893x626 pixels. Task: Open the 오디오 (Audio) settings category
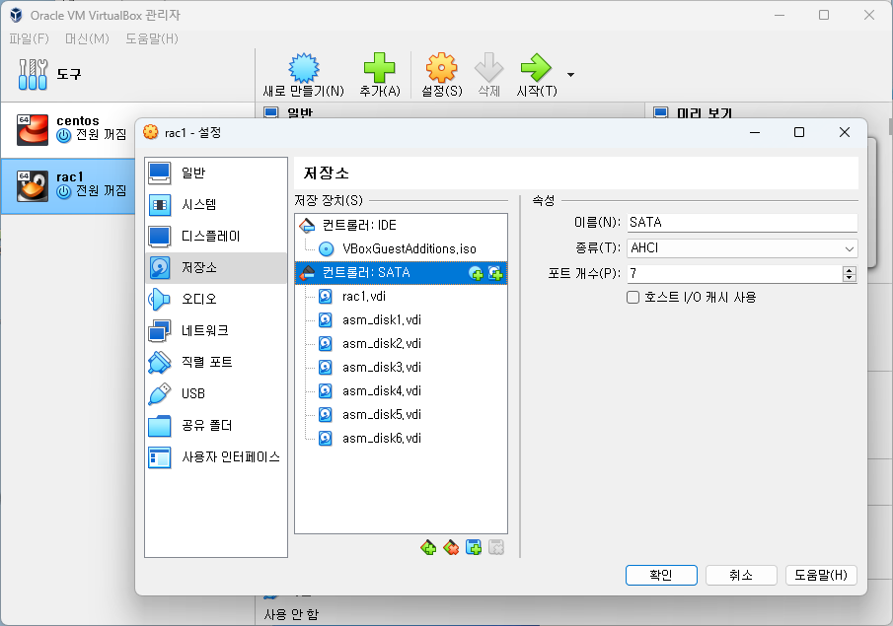click(216, 300)
